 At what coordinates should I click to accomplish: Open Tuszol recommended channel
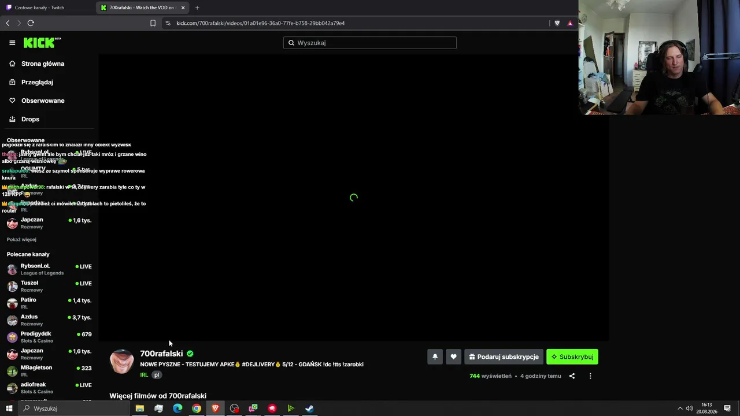49,286
